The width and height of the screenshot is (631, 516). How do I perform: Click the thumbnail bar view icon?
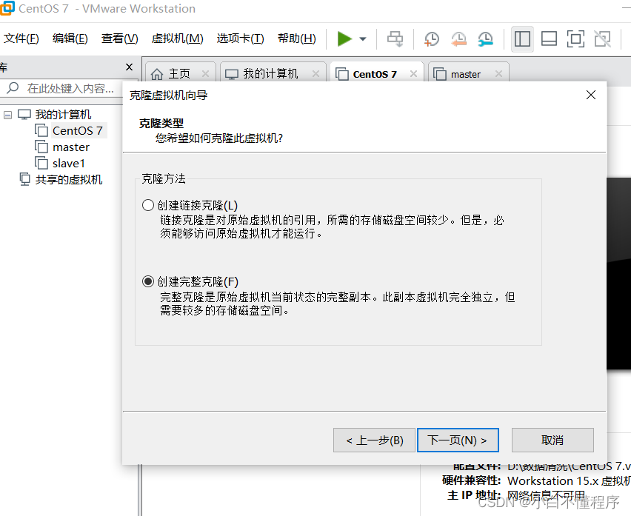click(549, 39)
